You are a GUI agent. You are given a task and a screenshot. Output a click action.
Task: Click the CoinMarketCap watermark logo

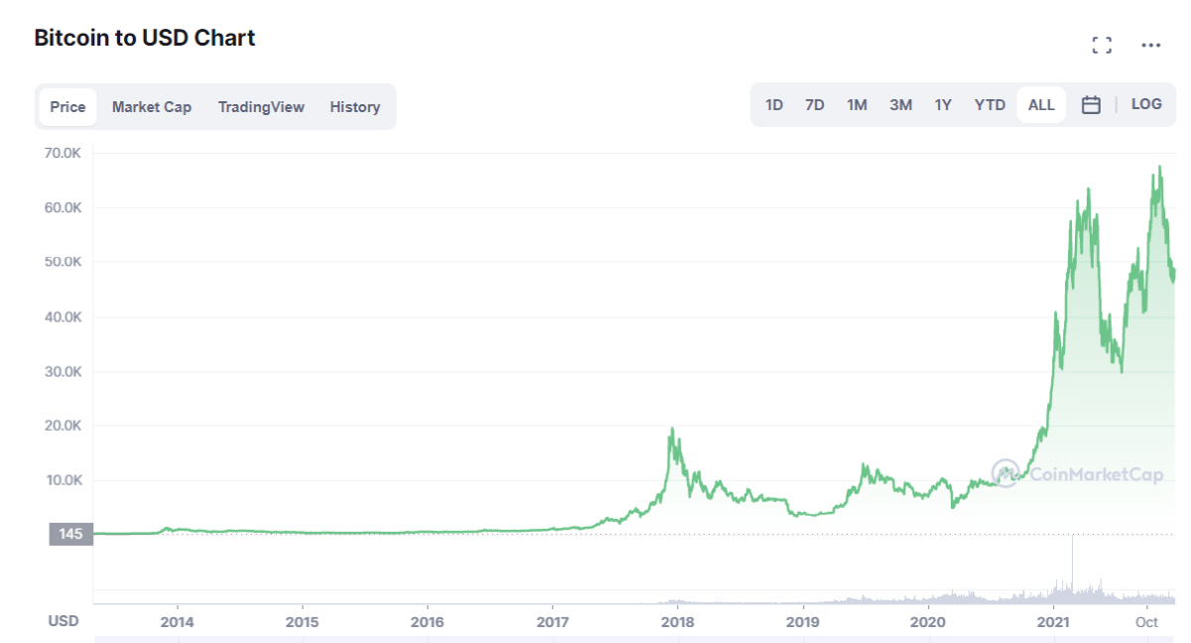(x=1078, y=474)
